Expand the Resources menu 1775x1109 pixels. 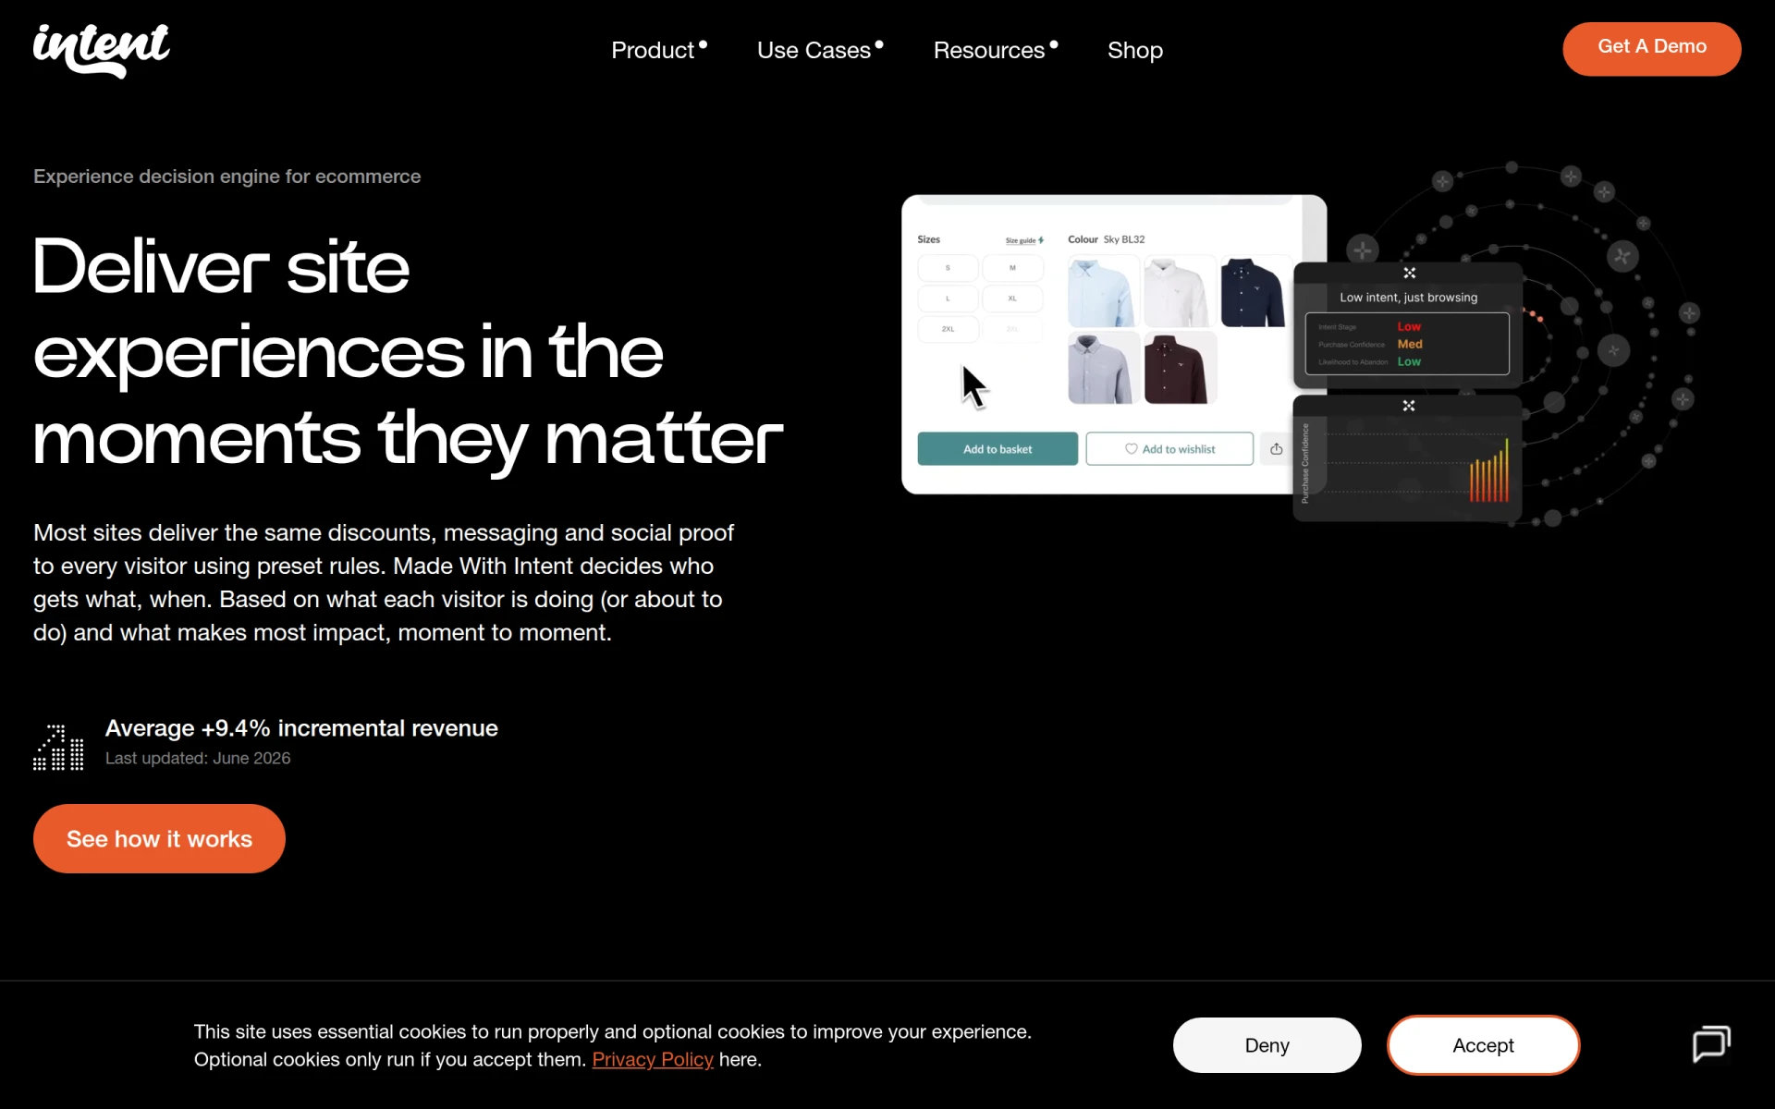coord(996,50)
